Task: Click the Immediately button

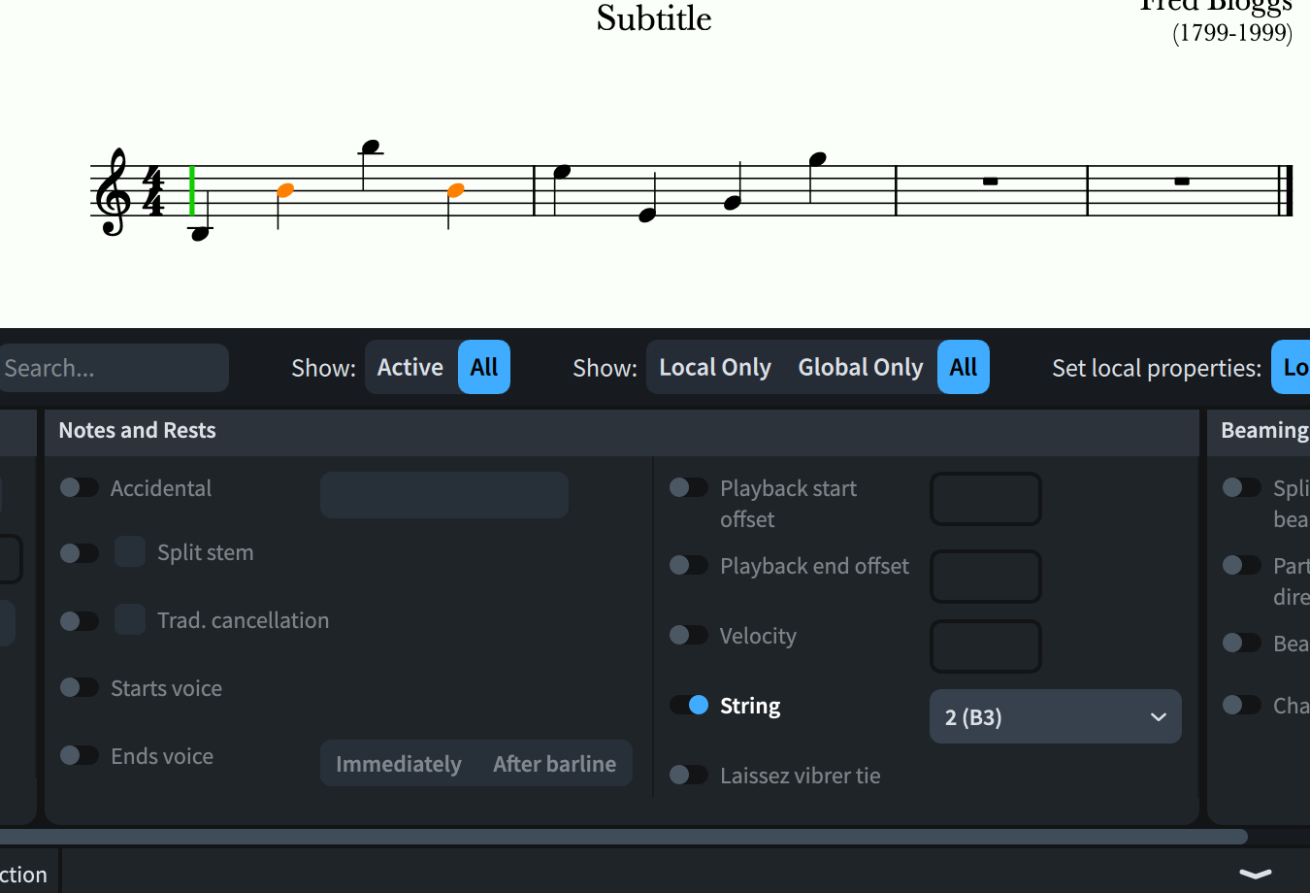Action: tap(398, 764)
